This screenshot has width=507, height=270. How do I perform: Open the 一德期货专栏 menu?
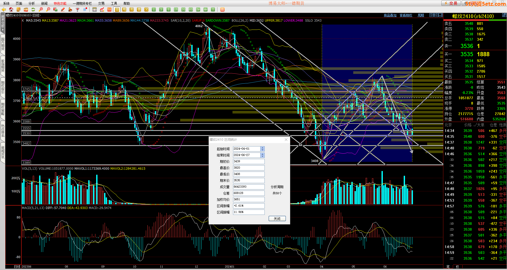[x=82, y=3]
